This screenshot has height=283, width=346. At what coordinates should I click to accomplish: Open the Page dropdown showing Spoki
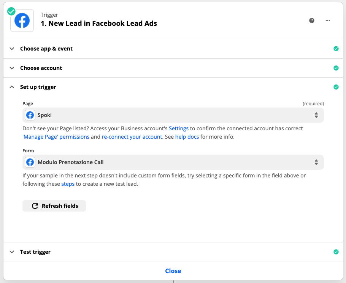(173, 115)
